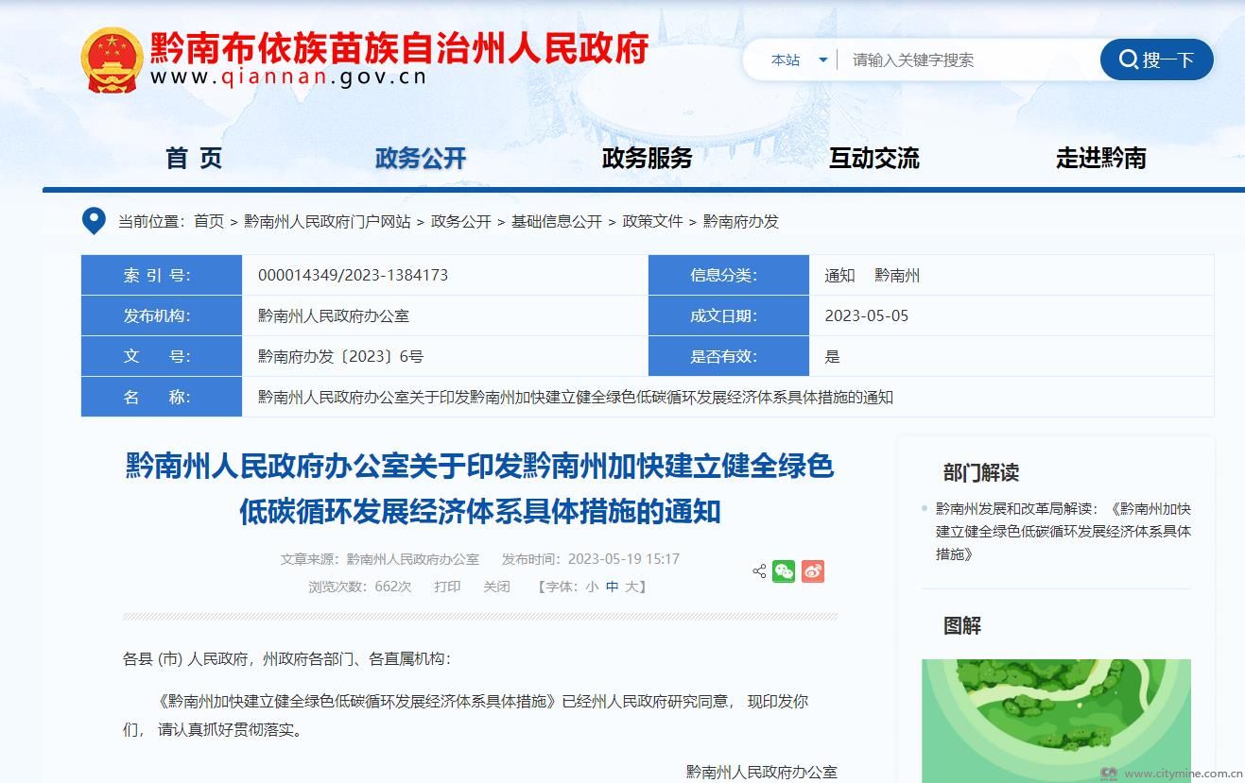Go to 首页 main navigation tab
Screen dimensions: 1245x783
click(x=194, y=158)
